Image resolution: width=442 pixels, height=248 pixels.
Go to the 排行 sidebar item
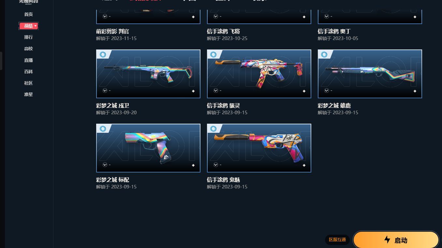coord(29,37)
